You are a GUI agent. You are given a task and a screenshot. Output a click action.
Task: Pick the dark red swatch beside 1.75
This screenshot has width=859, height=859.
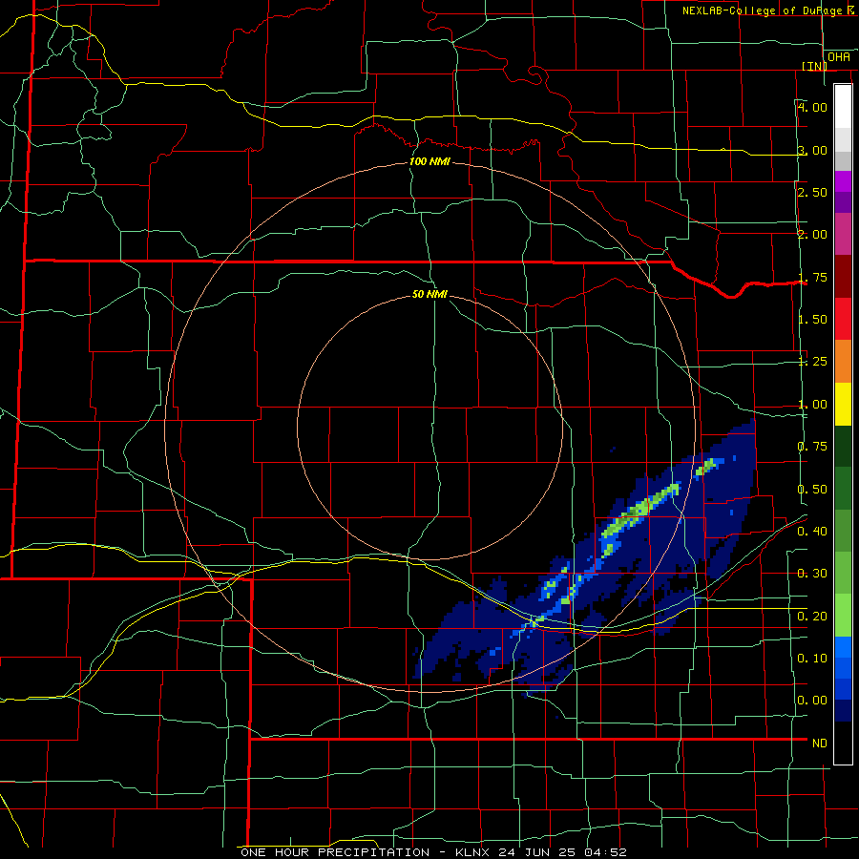843,277
